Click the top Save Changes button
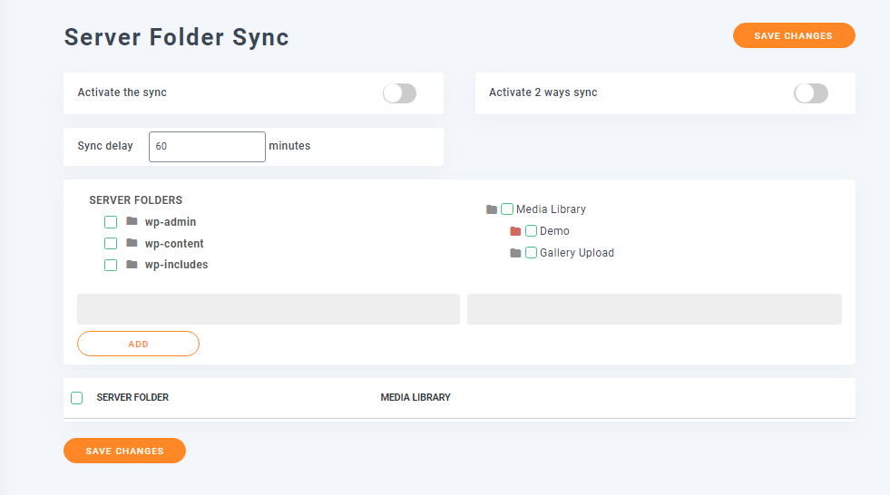 coord(794,35)
